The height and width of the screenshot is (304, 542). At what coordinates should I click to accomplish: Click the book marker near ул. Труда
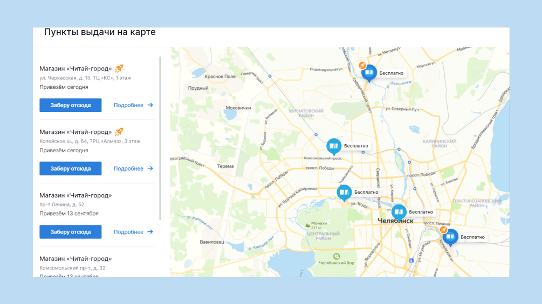tap(344, 192)
